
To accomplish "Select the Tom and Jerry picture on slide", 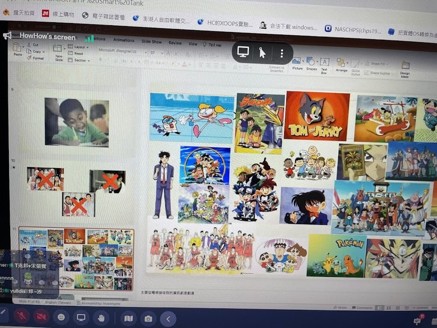I will click(316, 116).
